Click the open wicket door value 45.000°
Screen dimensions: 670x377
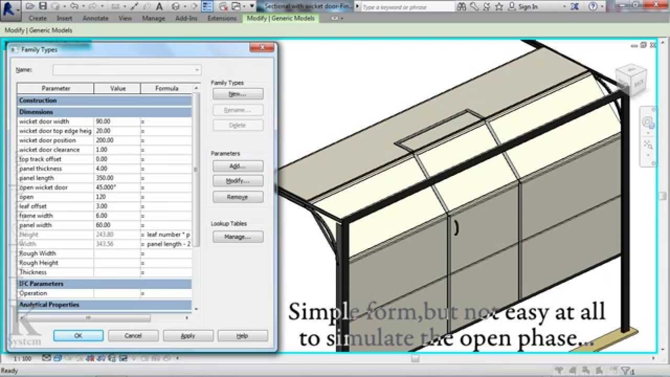117,187
